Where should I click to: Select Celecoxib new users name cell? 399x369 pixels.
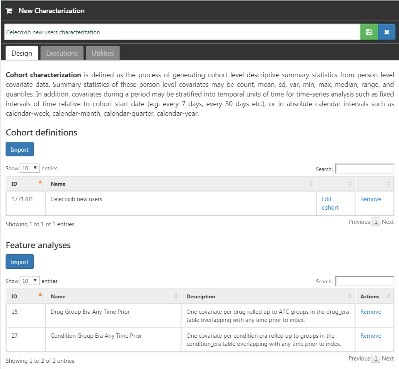(x=181, y=203)
